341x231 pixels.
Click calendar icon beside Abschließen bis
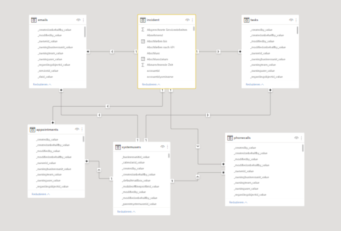click(x=143, y=41)
